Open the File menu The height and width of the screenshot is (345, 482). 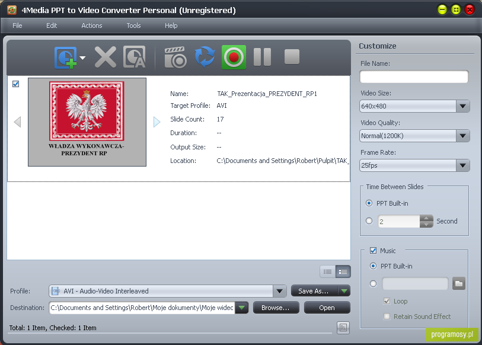pos(17,25)
